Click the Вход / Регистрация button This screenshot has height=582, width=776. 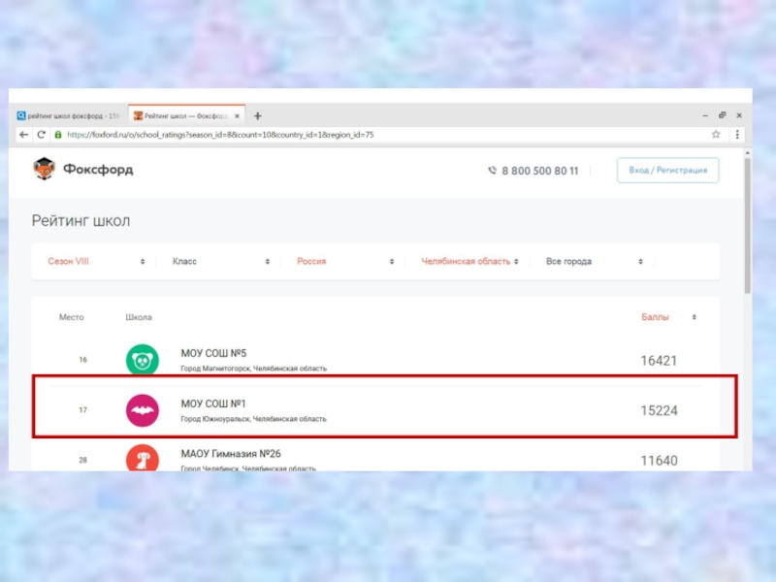click(x=667, y=171)
